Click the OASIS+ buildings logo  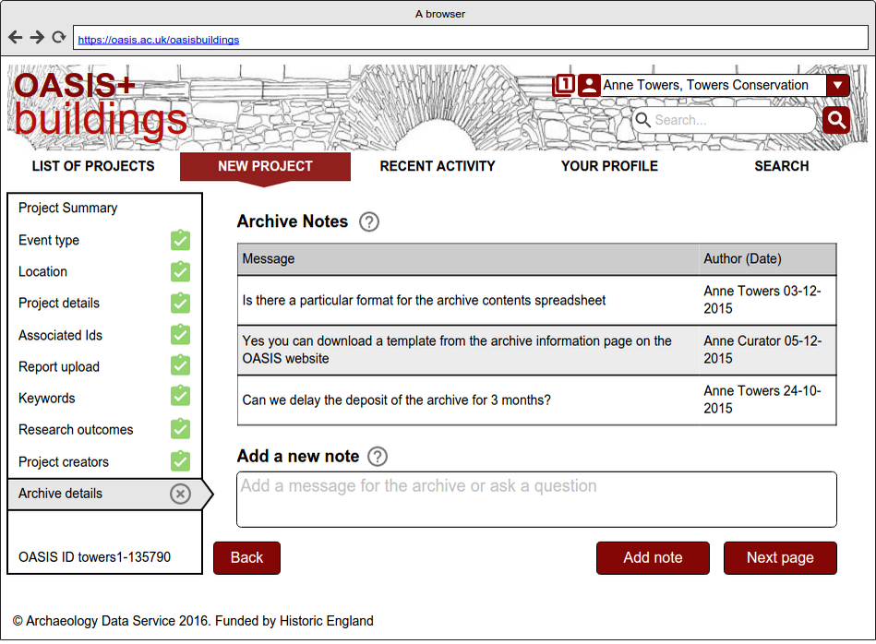[x=101, y=110]
